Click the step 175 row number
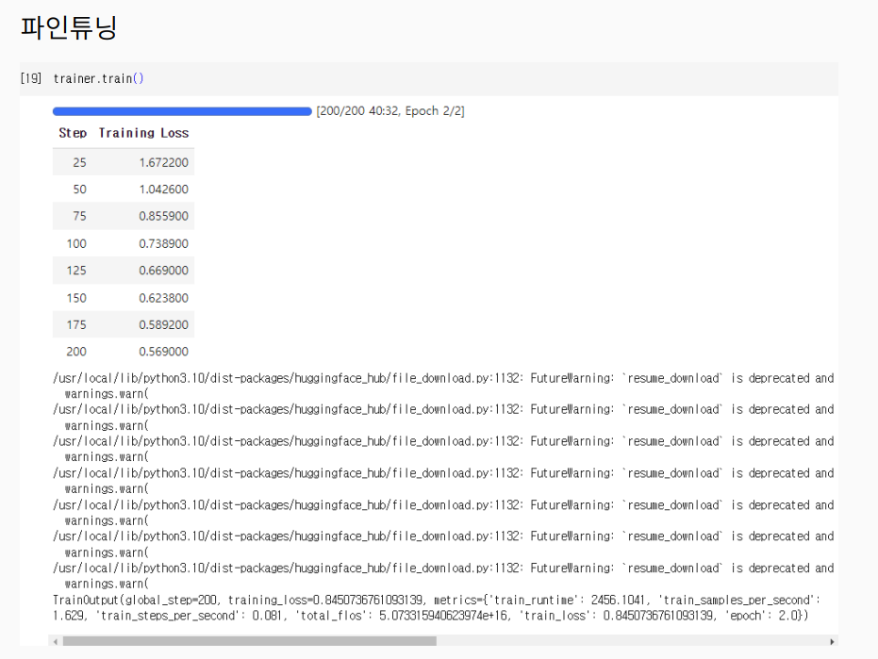878x659 pixels. tap(76, 324)
